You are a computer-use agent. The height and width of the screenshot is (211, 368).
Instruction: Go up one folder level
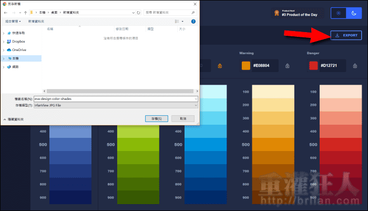point(26,12)
